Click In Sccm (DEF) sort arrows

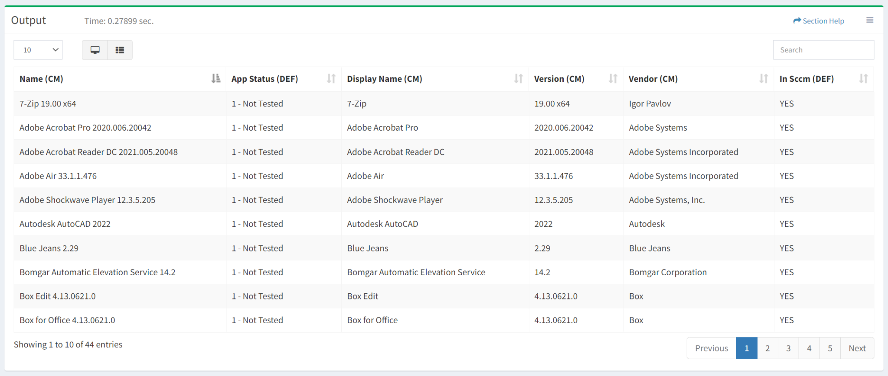(863, 79)
